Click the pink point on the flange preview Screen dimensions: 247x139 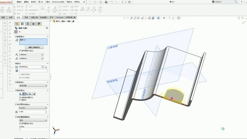click(x=172, y=98)
